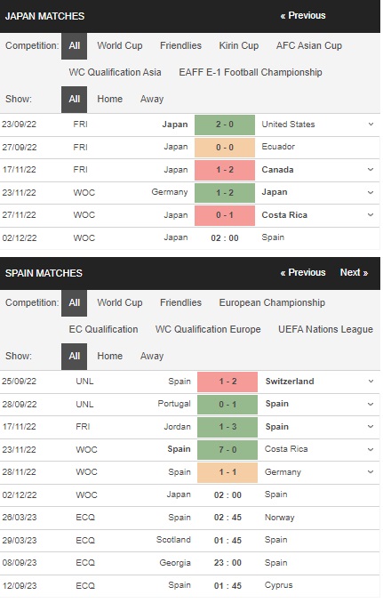This screenshot has height=603, width=383.
Task: Expand the Spain vs Switzerland match row
Action: 371,382
